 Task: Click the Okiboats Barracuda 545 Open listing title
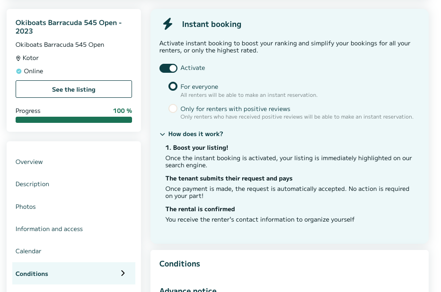point(69,27)
